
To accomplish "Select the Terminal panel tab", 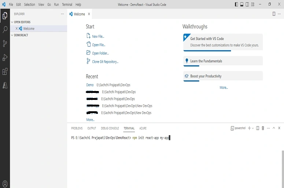I will pos(129,128).
